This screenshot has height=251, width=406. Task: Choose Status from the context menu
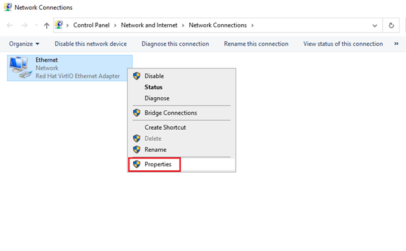click(x=182, y=87)
